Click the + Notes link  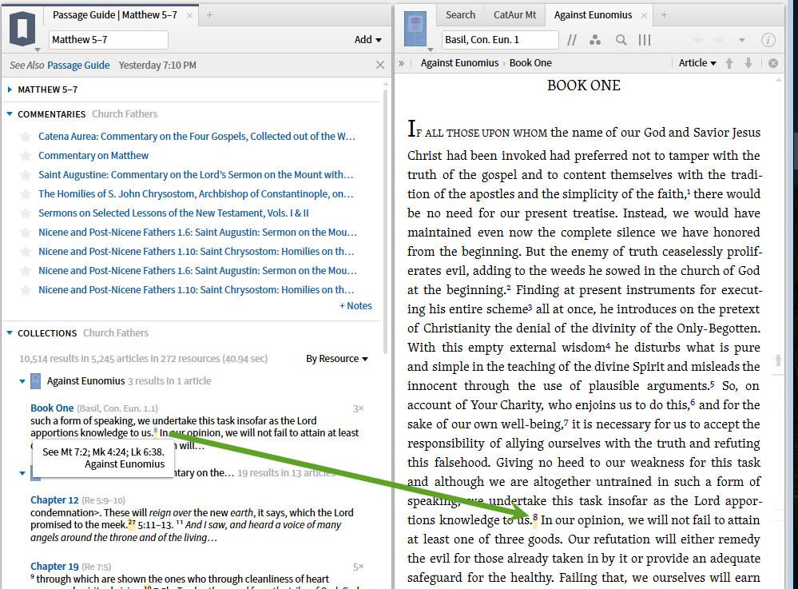pyautogui.click(x=355, y=306)
